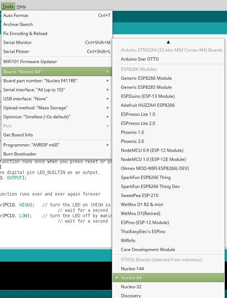The height and width of the screenshot is (298, 227).
Task: Select Adafruit HUZZAH ESP8266
Action: (x=169, y=105)
